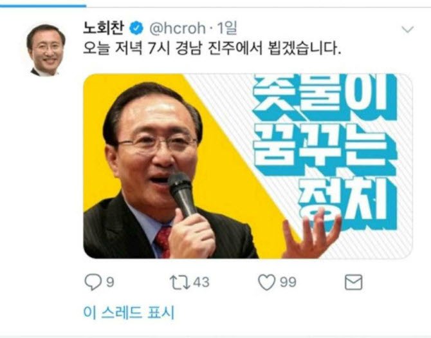Click the display name 노회찬
431x338 pixels.
104,28
